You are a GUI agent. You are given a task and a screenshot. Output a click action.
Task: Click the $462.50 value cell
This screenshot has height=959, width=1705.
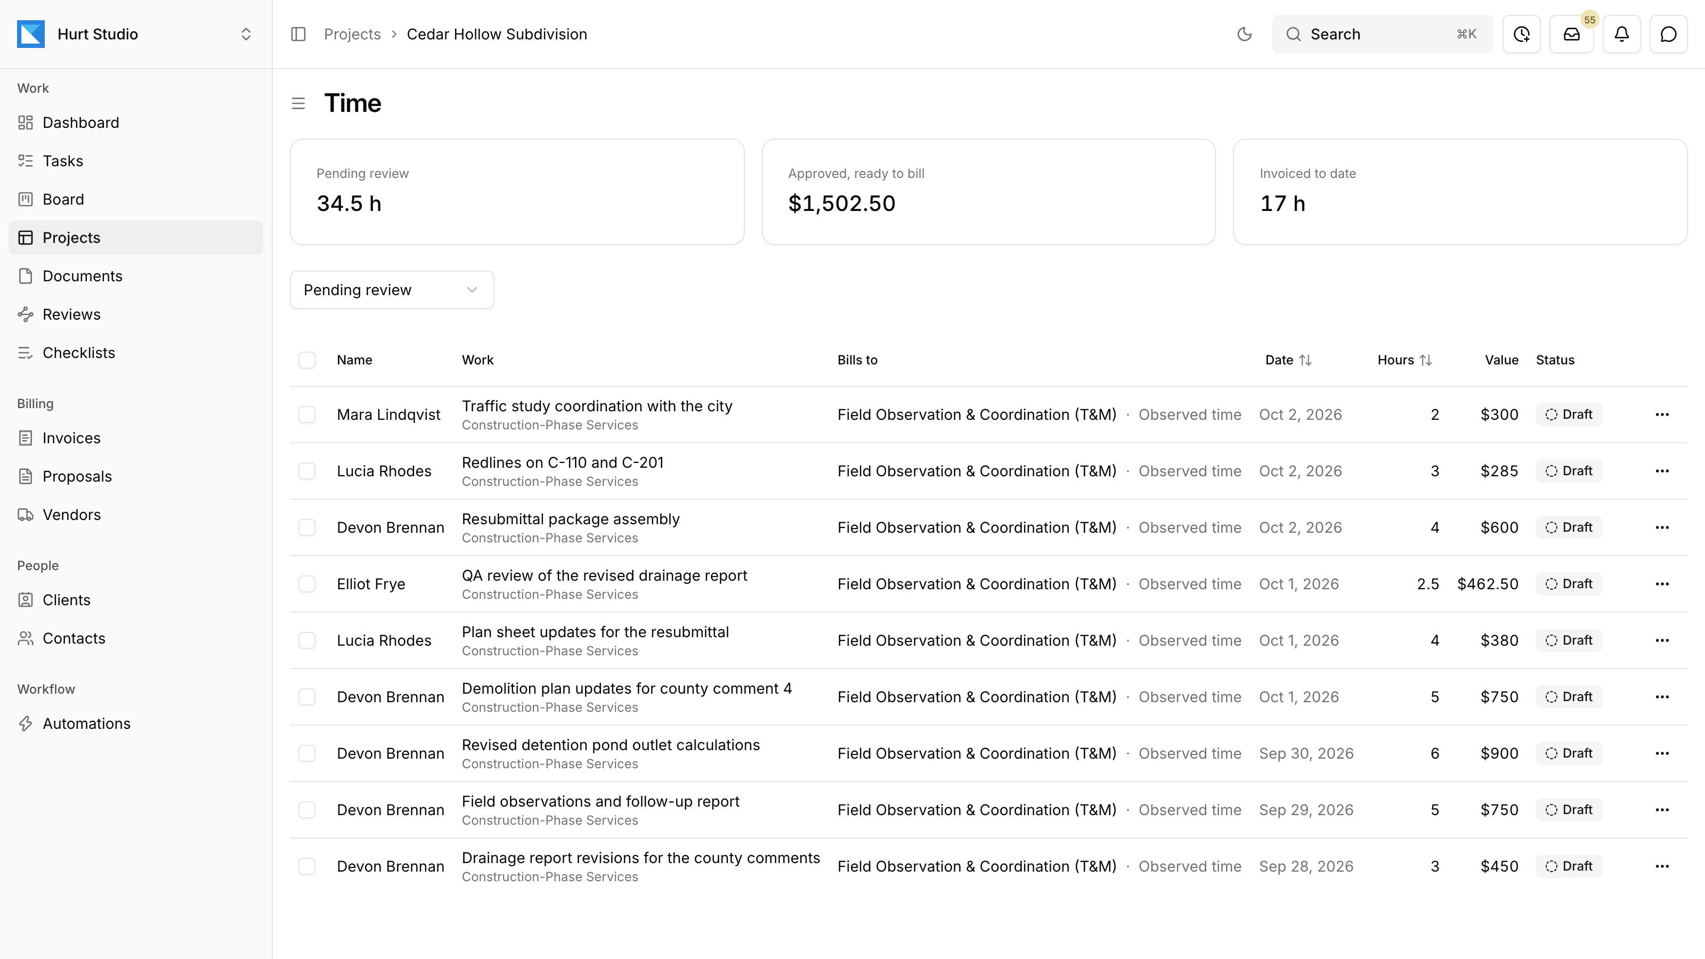tap(1487, 584)
